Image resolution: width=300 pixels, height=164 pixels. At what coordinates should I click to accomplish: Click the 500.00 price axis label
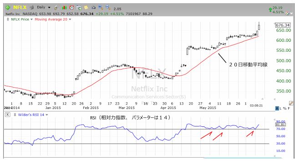(283, 61)
